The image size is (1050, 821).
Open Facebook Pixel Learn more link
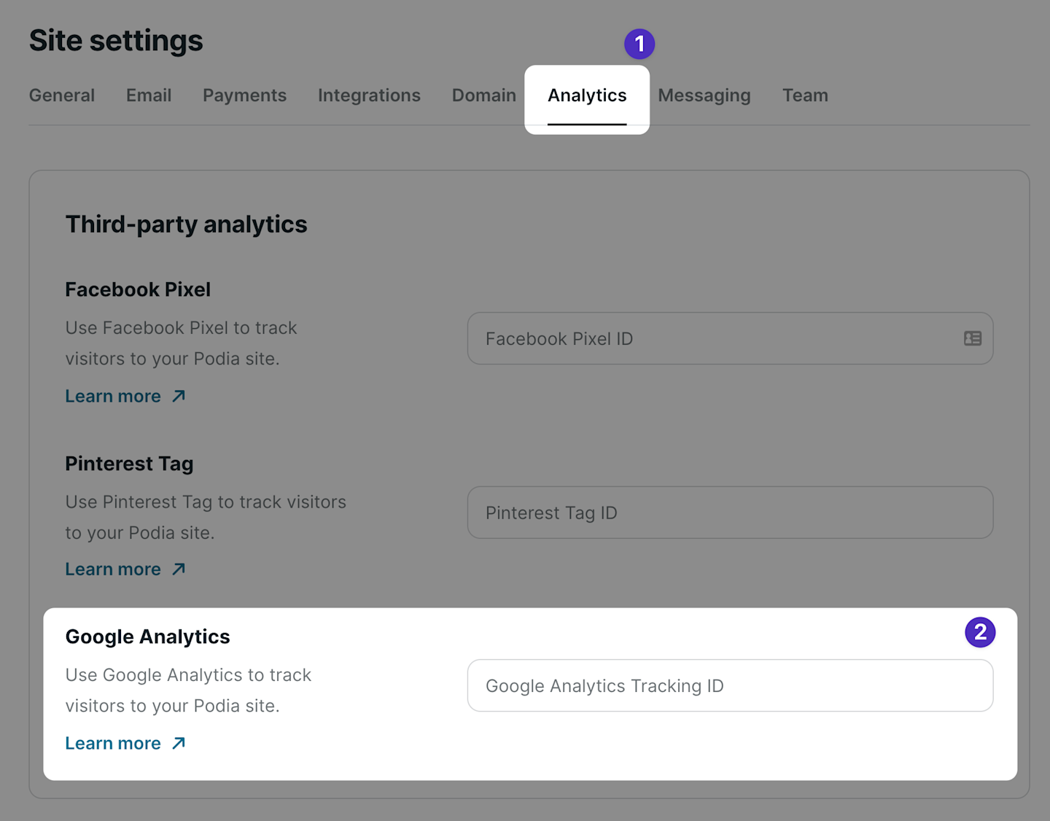(113, 397)
